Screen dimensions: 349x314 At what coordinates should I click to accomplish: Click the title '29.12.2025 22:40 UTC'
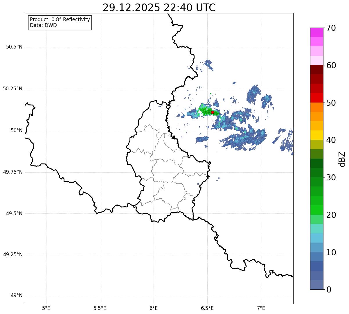point(159,8)
